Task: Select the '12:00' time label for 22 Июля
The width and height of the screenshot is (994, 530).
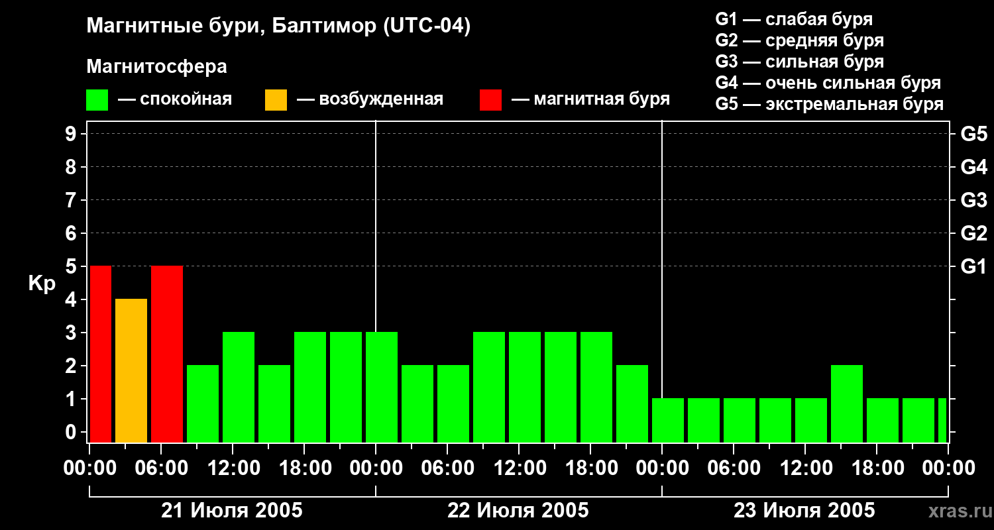Action: tap(519, 468)
